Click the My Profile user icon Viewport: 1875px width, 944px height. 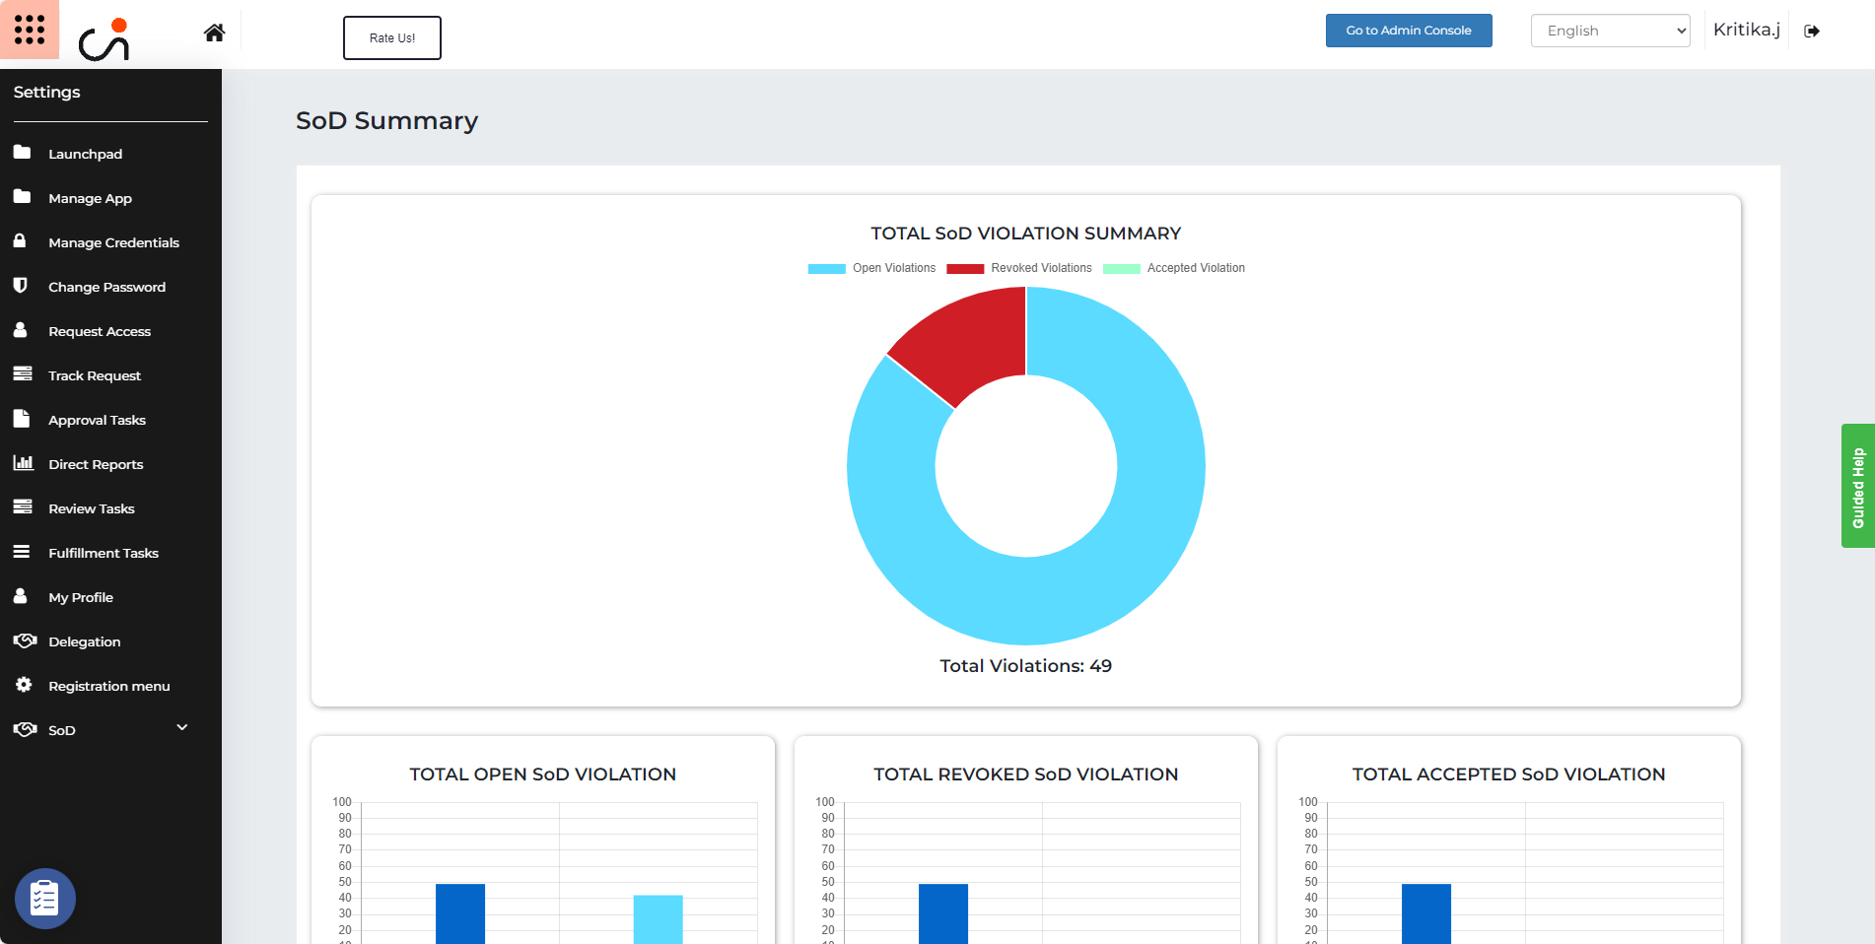click(x=20, y=595)
